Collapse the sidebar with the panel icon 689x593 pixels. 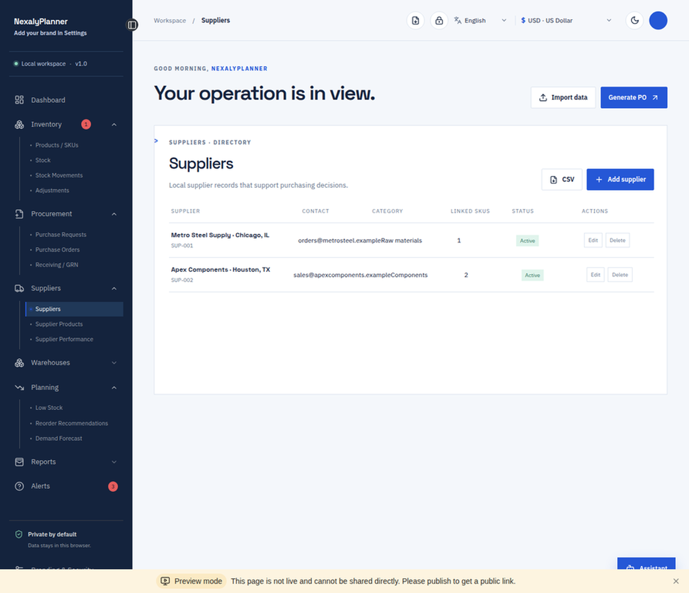[x=132, y=25]
